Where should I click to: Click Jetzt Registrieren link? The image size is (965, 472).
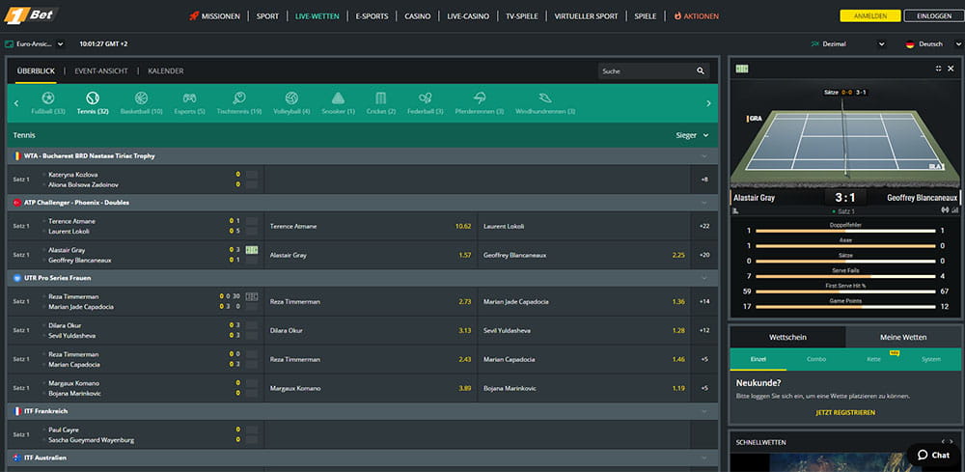click(x=845, y=412)
